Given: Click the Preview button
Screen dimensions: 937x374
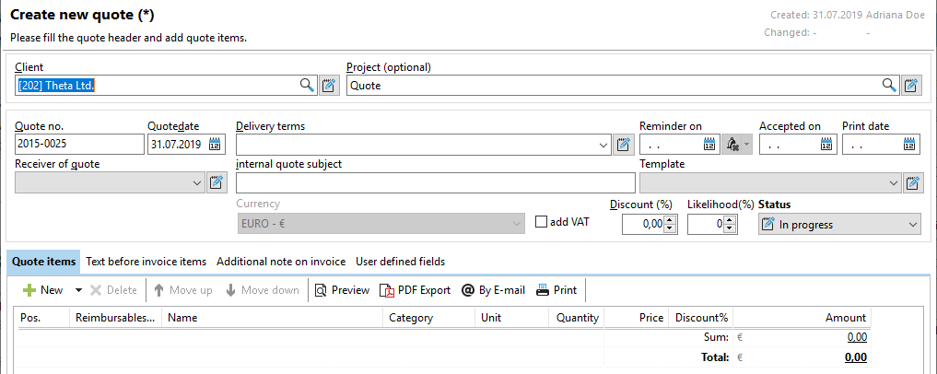Looking at the screenshot, I should pos(342,290).
